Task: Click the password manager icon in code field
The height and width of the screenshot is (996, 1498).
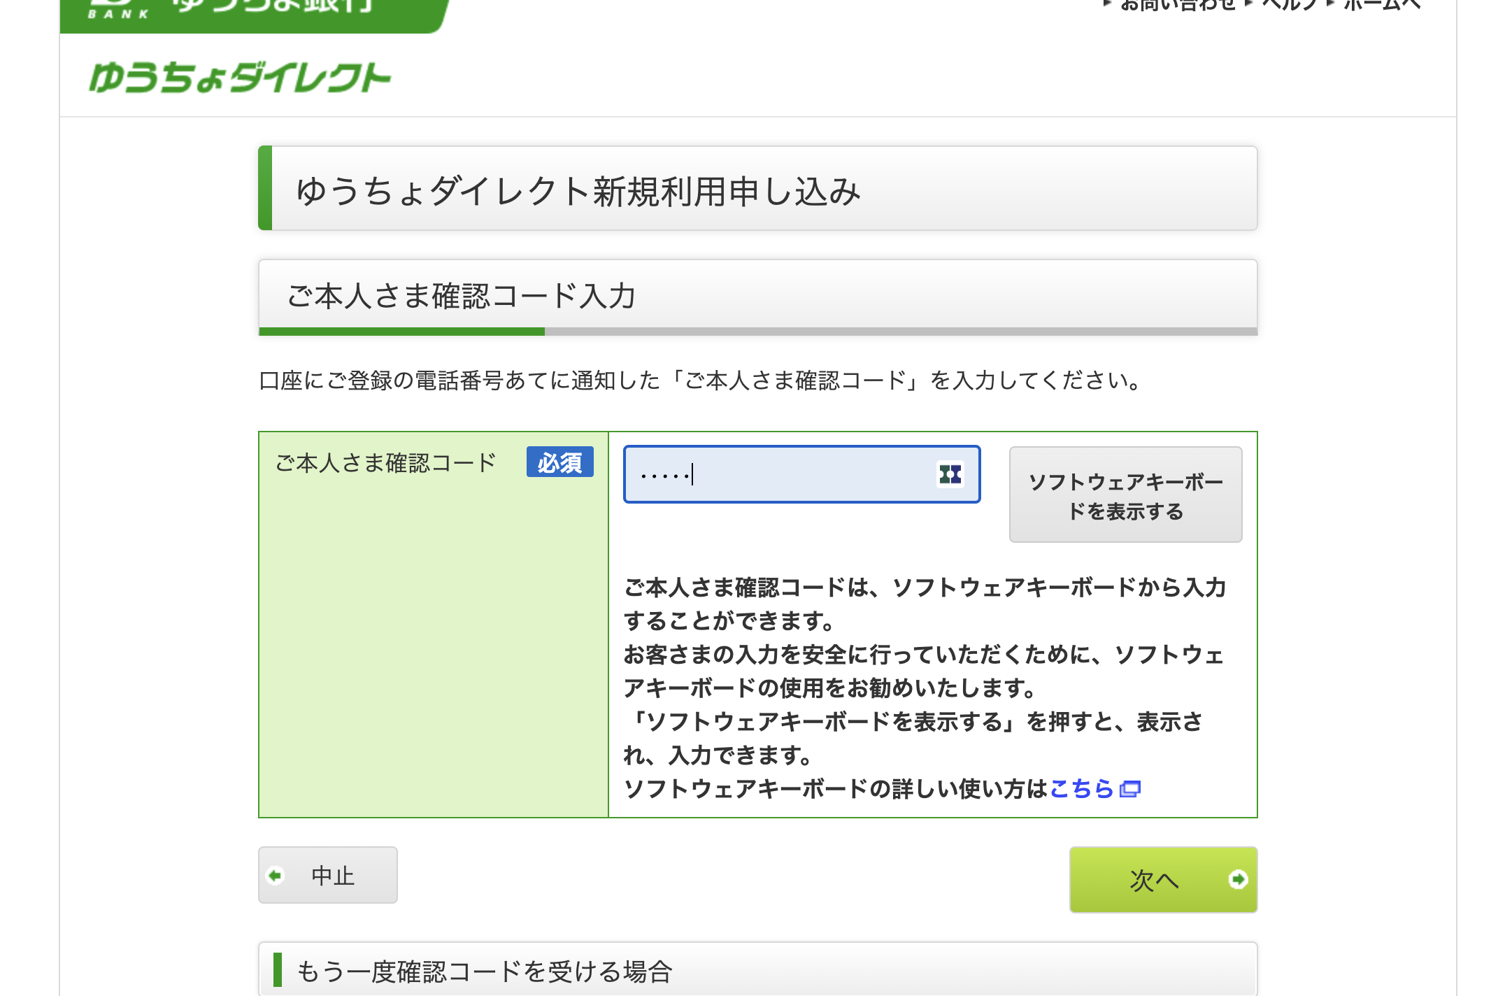Action: tap(950, 474)
